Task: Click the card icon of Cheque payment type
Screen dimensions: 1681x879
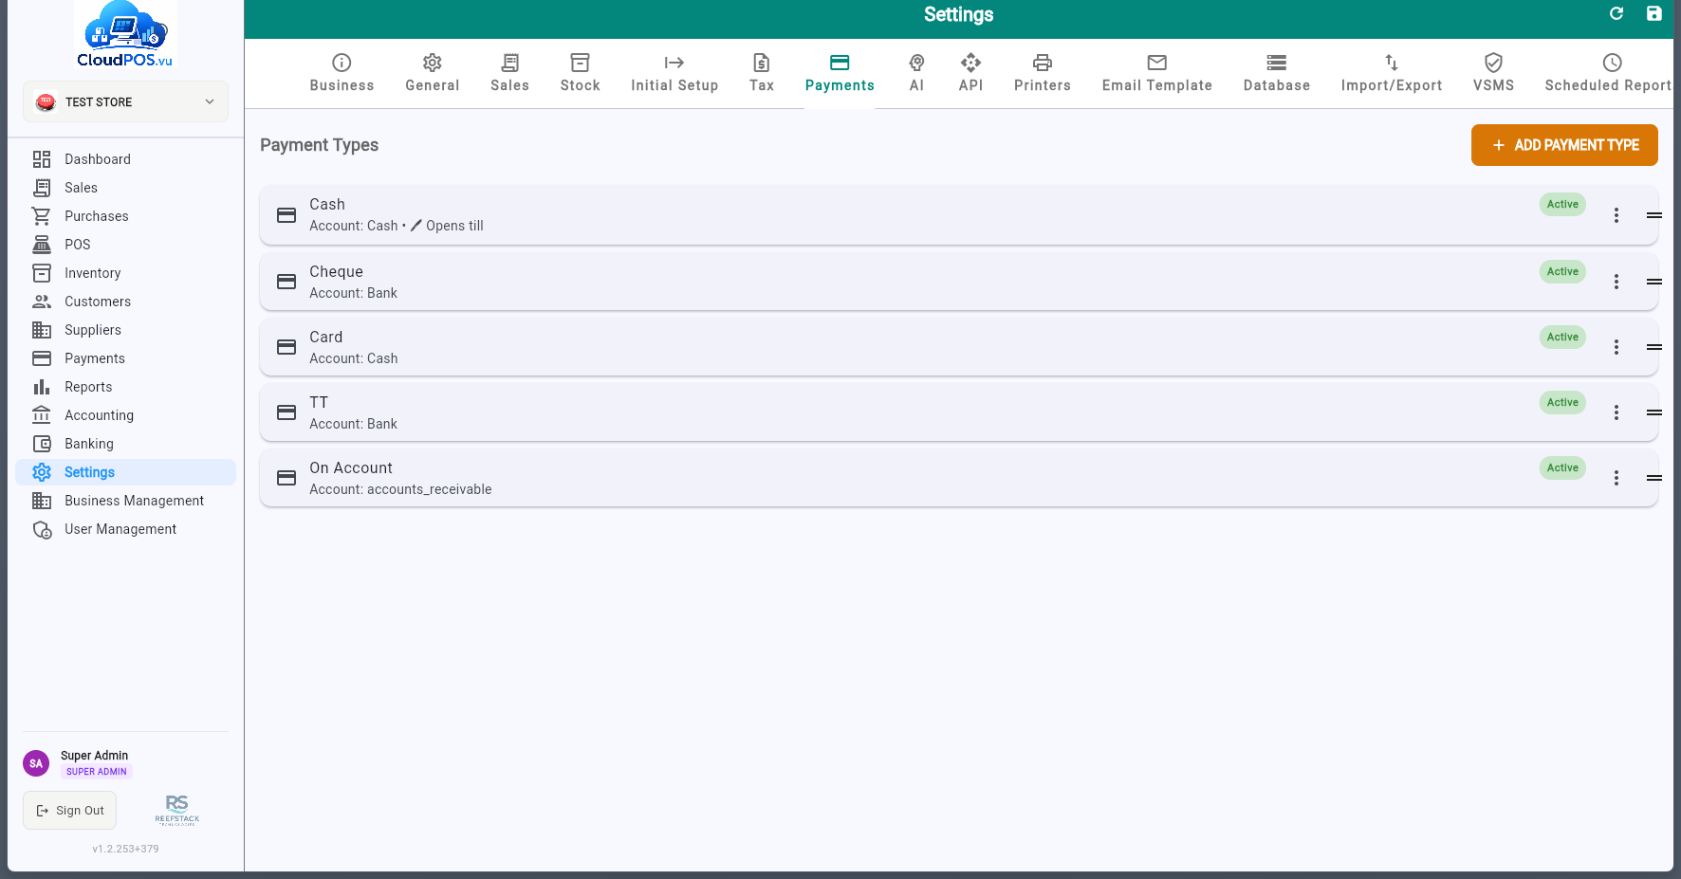Action: [x=286, y=282]
